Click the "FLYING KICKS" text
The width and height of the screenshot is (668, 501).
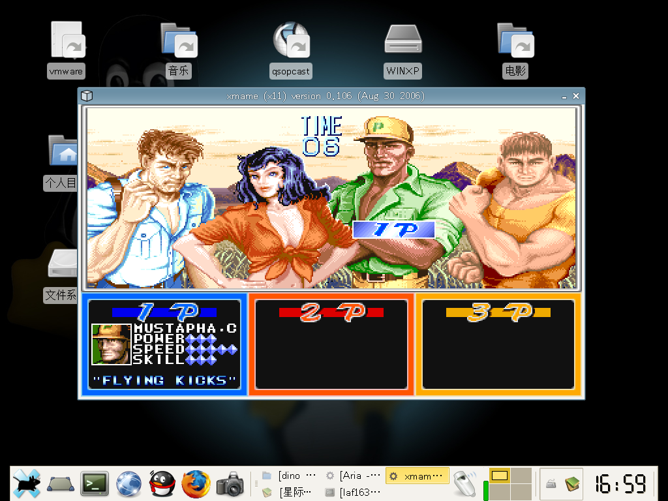[x=164, y=380]
